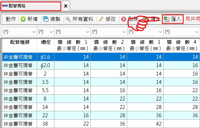The width and height of the screenshot is (200, 128).
Task: Click the 導線數 2 column header
Action: pyautogui.click(x=109, y=45)
